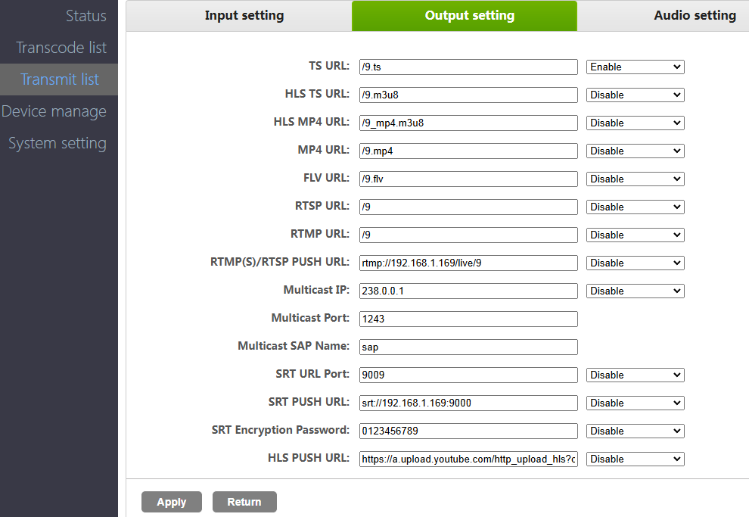The height and width of the screenshot is (517, 749).
Task: Open the SRT PUSH URL state dropdown
Action: tap(636, 403)
